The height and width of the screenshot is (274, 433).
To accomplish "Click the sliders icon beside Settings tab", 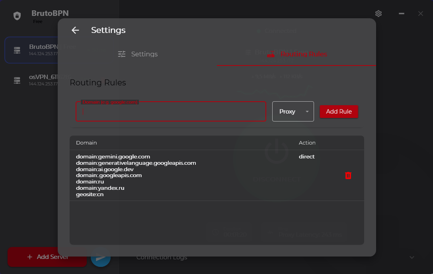I will tap(121, 54).
